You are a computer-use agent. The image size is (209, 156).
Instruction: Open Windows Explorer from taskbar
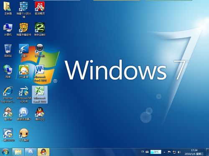(x=18, y=152)
